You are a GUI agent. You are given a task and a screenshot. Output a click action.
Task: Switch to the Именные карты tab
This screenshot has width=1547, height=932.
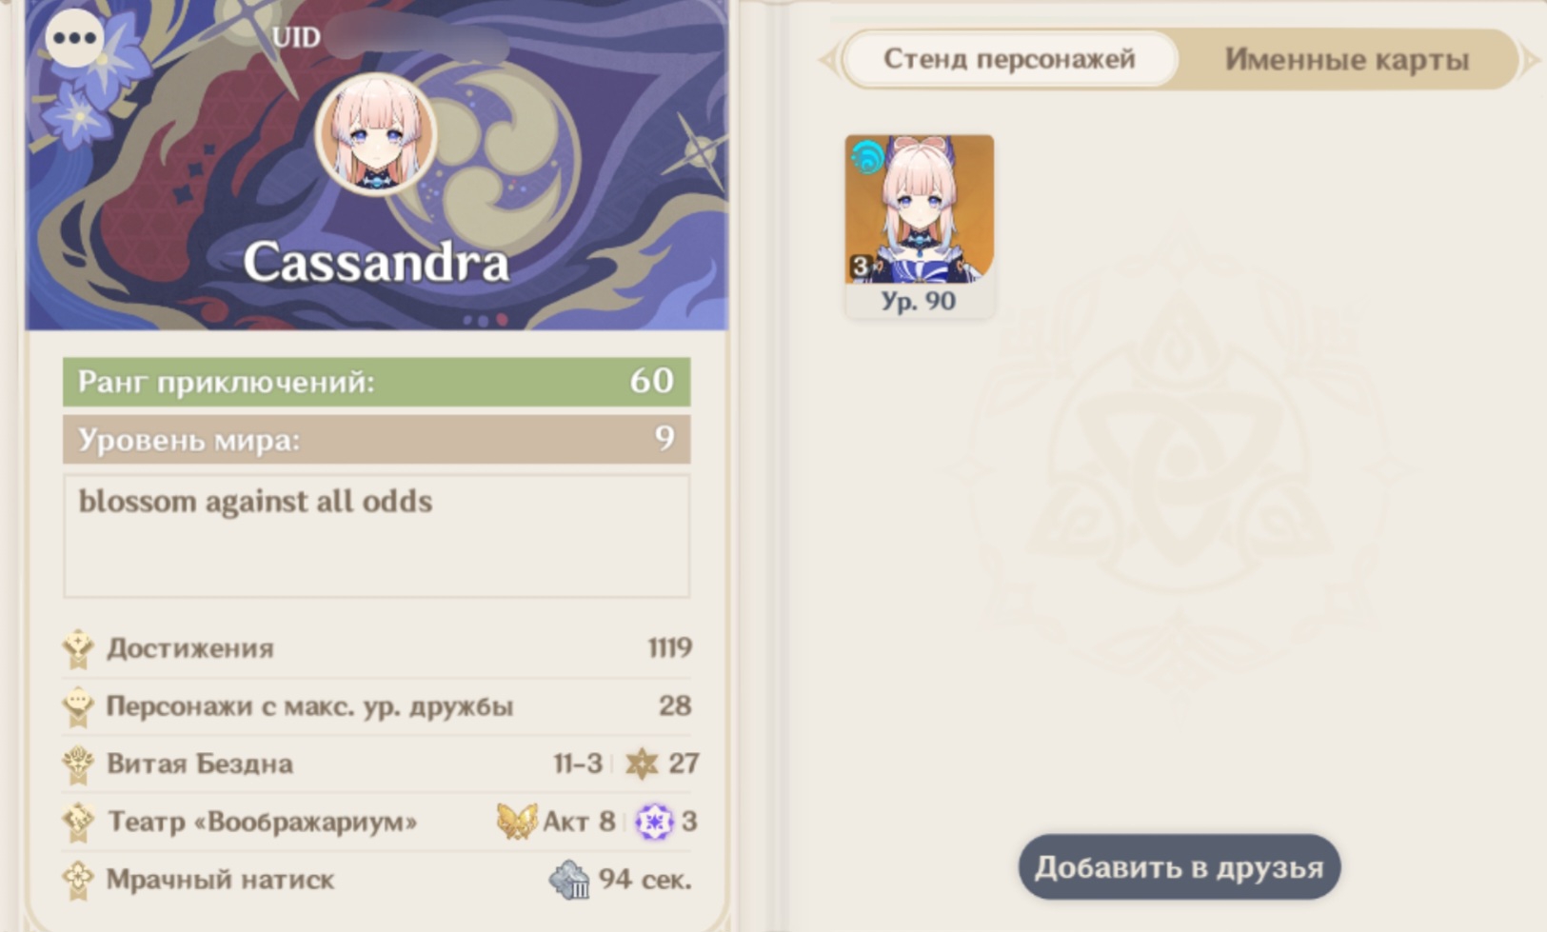1346,59
